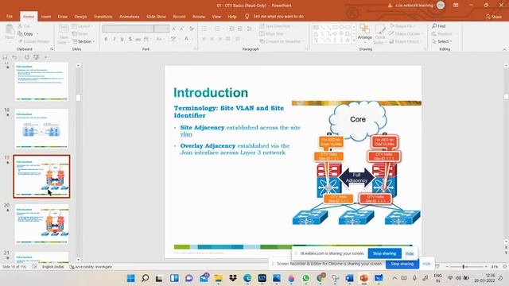Viewport: 509px width, 286px height.
Task: Click the Share button at top right
Action: pos(493,17)
